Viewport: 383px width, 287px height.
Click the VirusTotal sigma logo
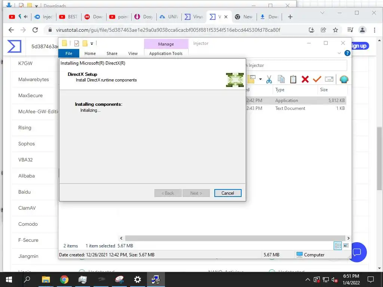[x=15, y=46]
